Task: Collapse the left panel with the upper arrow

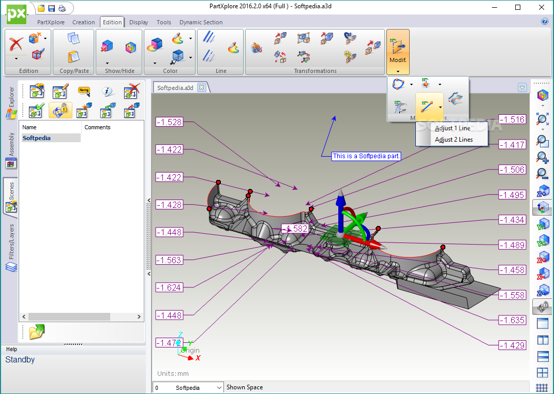Action: tap(149, 201)
